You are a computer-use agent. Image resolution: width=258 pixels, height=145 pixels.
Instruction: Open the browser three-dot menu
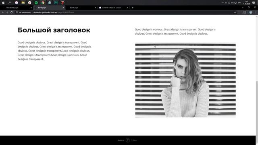click(x=255, y=12)
